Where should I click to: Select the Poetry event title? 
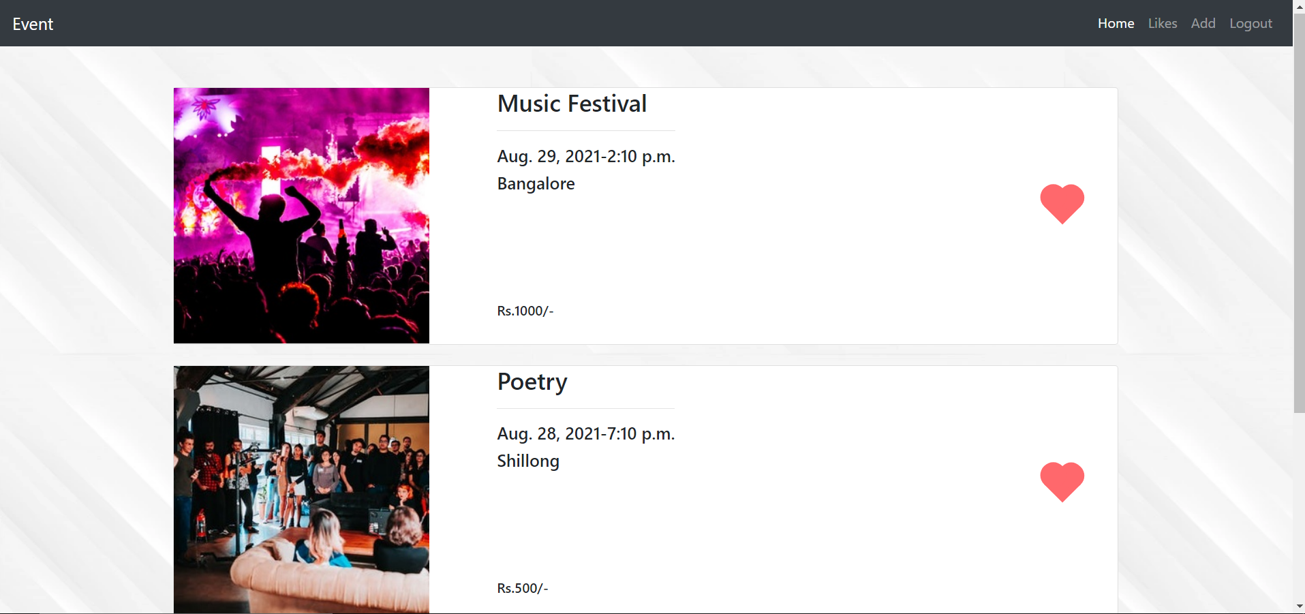coord(532,382)
